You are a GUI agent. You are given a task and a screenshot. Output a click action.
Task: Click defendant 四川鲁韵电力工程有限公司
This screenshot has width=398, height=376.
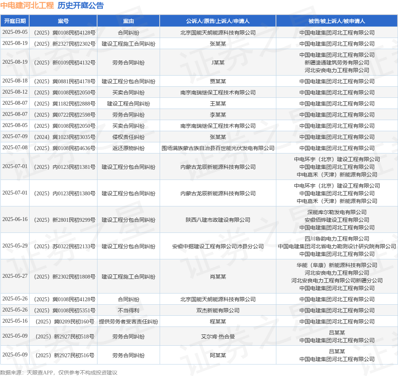point(337,239)
